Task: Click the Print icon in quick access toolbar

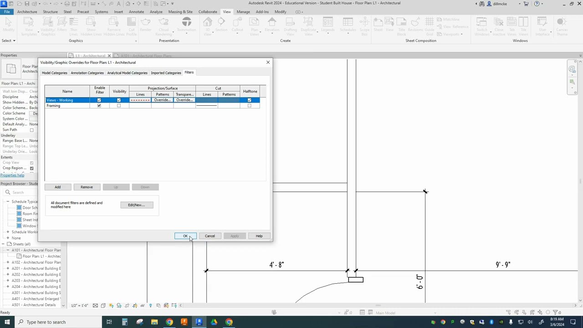Action: tap(67, 4)
